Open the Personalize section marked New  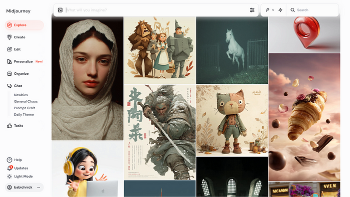[25, 61]
